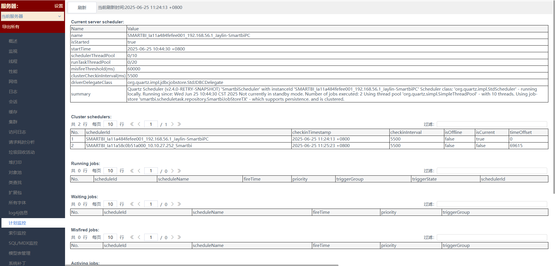The height and width of the screenshot is (266, 555).
Task: Open 集群 in the sidebar
Action: (13, 122)
